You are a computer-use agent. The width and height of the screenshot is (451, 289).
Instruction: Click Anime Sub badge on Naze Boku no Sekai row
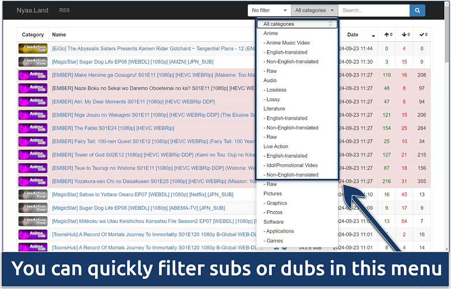[33, 88]
